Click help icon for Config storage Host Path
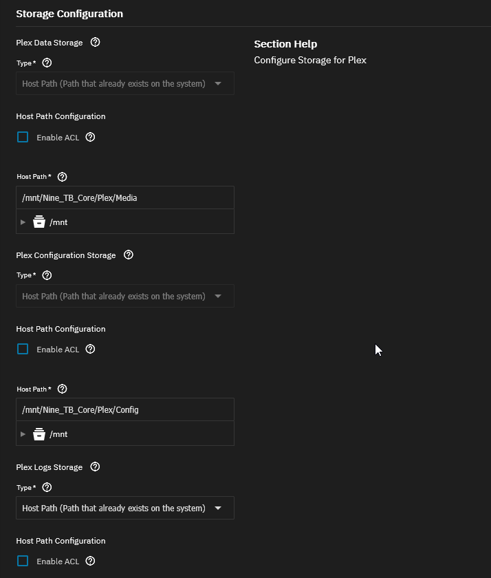The image size is (491, 578). tap(63, 389)
